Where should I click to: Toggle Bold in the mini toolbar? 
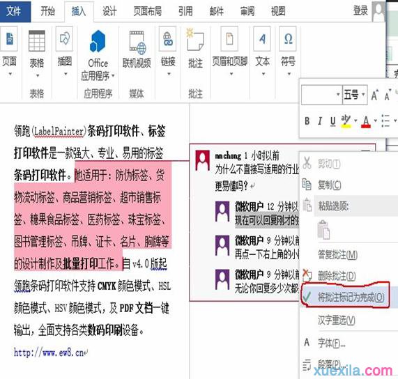(307, 121)
